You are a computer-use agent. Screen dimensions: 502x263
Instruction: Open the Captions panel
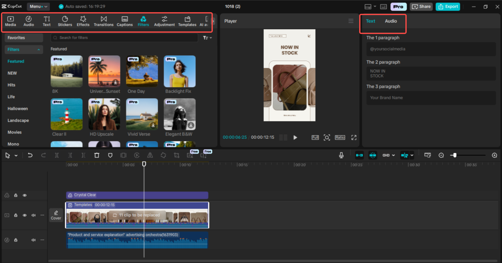tap(125, 21)
